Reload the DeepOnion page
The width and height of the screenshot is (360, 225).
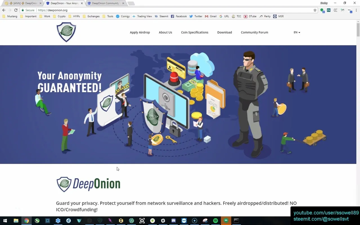pyautogui.click(x=16, y=10)
